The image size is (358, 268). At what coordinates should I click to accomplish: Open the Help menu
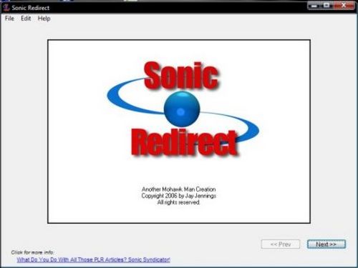click(44, 19)
